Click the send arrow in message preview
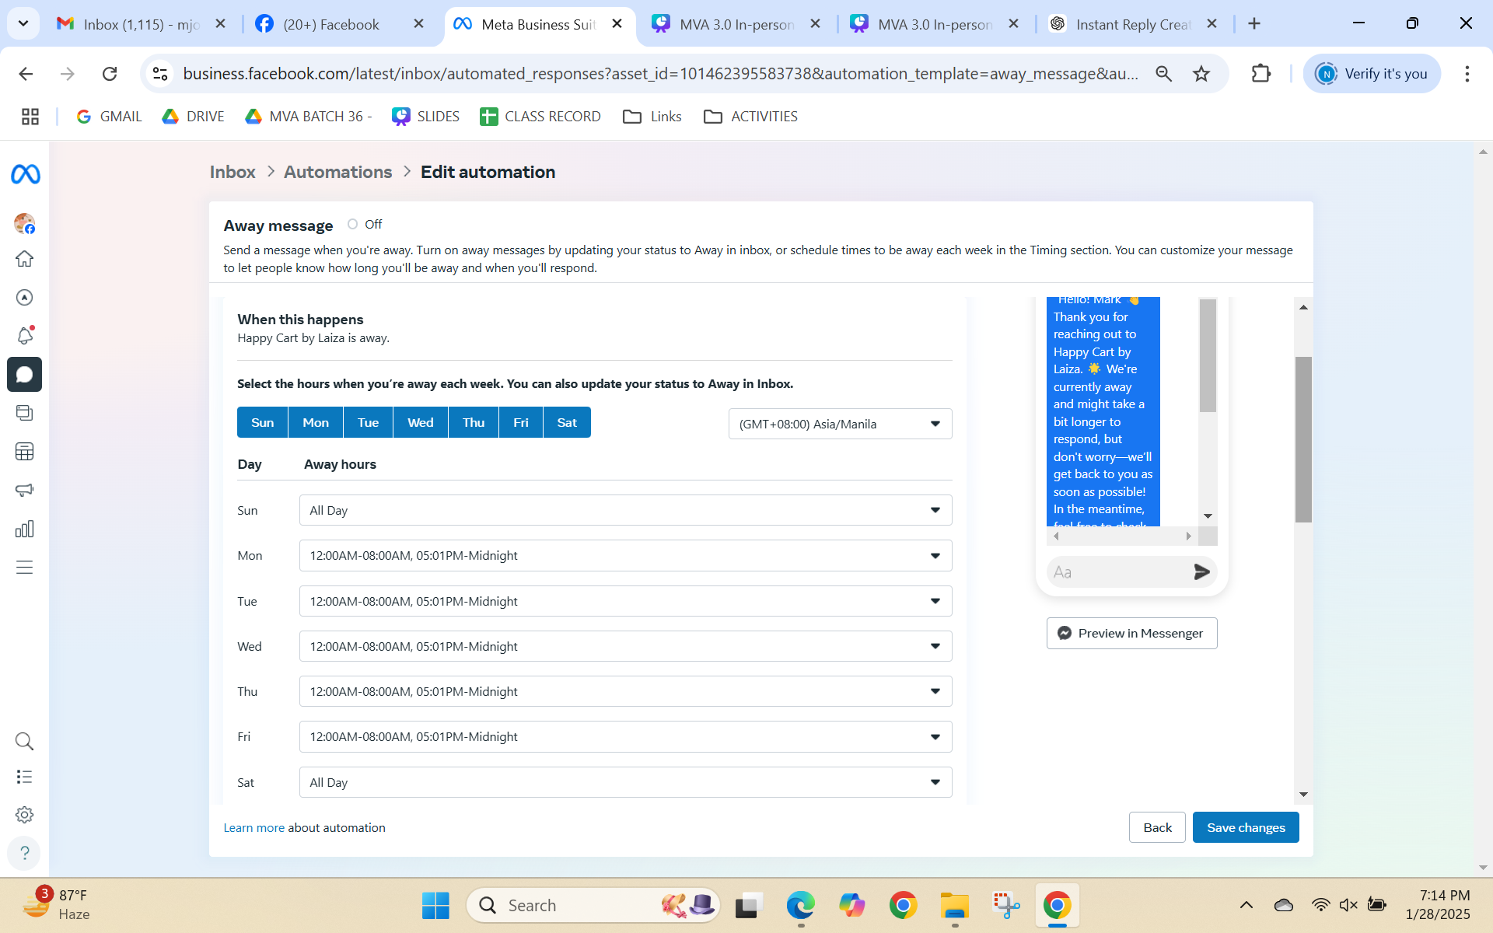The image size is (1493, 933). click(1201, 572)
